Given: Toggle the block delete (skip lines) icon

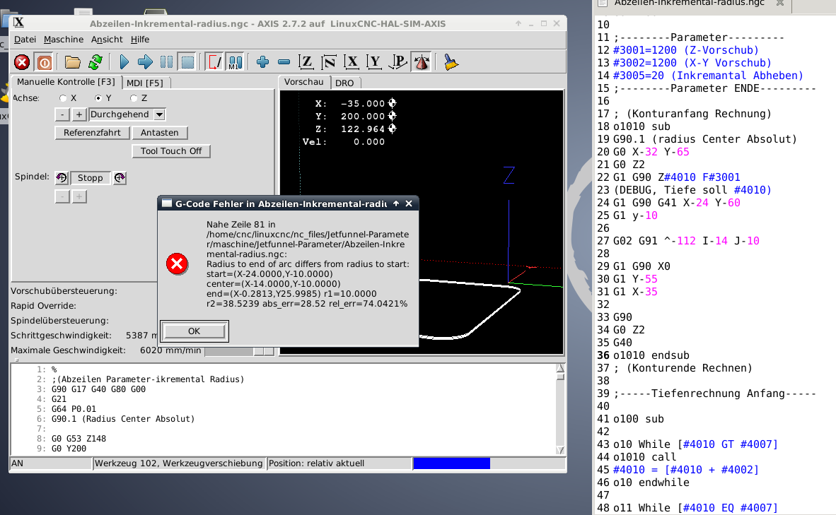Looking at the screenshot, I should tap(214, 62).
